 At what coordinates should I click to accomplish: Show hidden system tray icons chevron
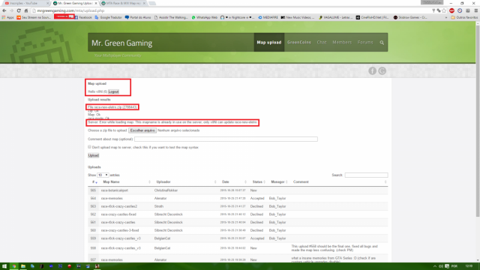(x=435, y=266)
